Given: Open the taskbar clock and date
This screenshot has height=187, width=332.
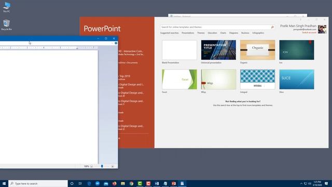Looking at the screenshot, I should click(x=317, y=183).
